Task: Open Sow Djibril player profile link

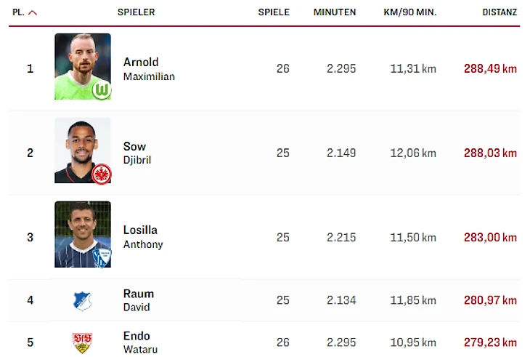Action: [x=136, y=153]
